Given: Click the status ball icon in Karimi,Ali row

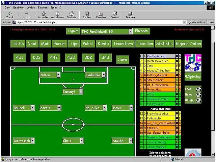Looking at the screenshot, I should (177, 128).
